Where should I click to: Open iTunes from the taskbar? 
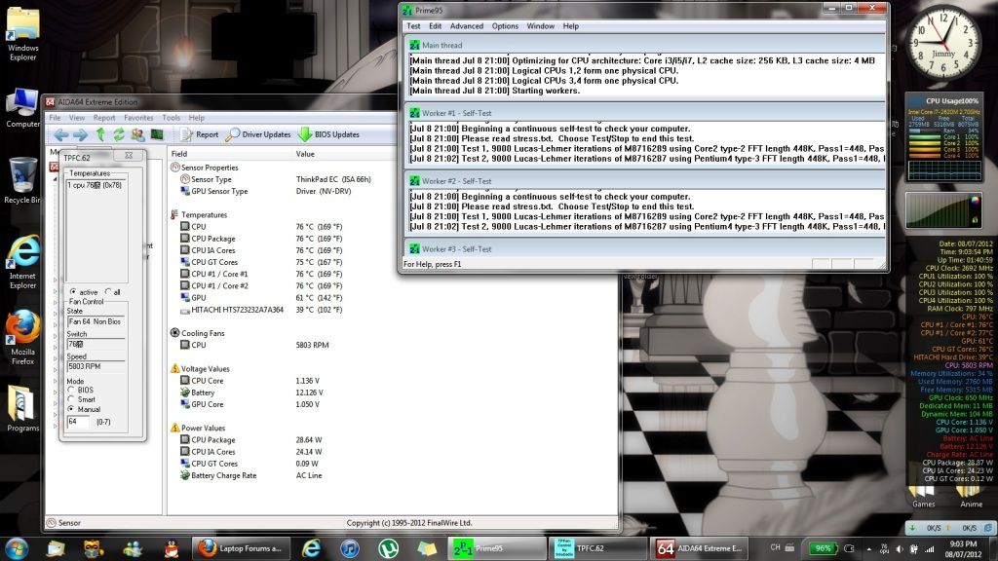tap(350, 548)
